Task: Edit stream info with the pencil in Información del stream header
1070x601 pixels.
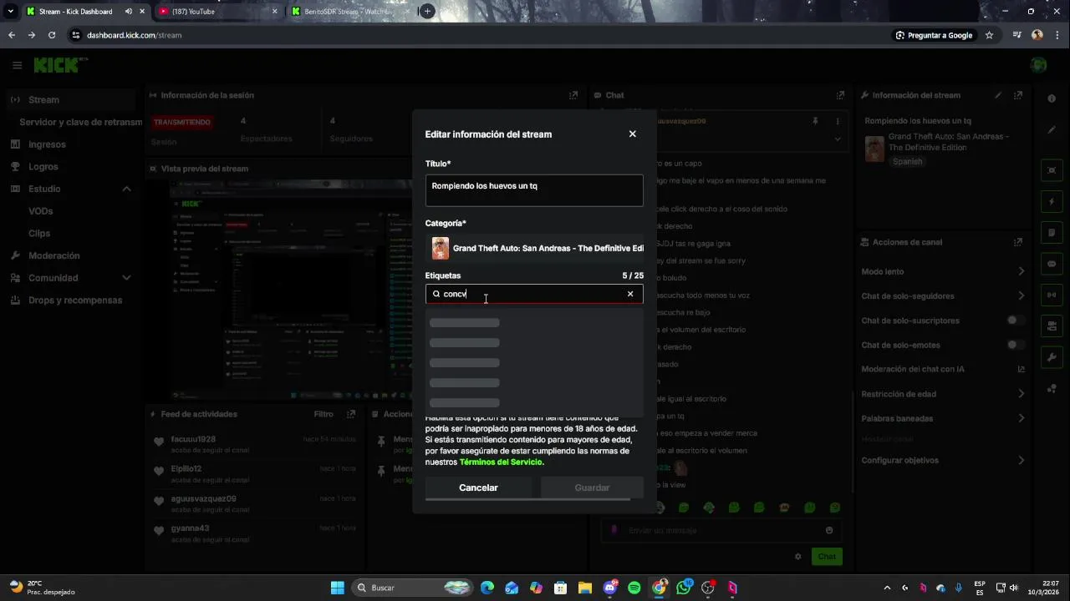Action: pos(998,95)
